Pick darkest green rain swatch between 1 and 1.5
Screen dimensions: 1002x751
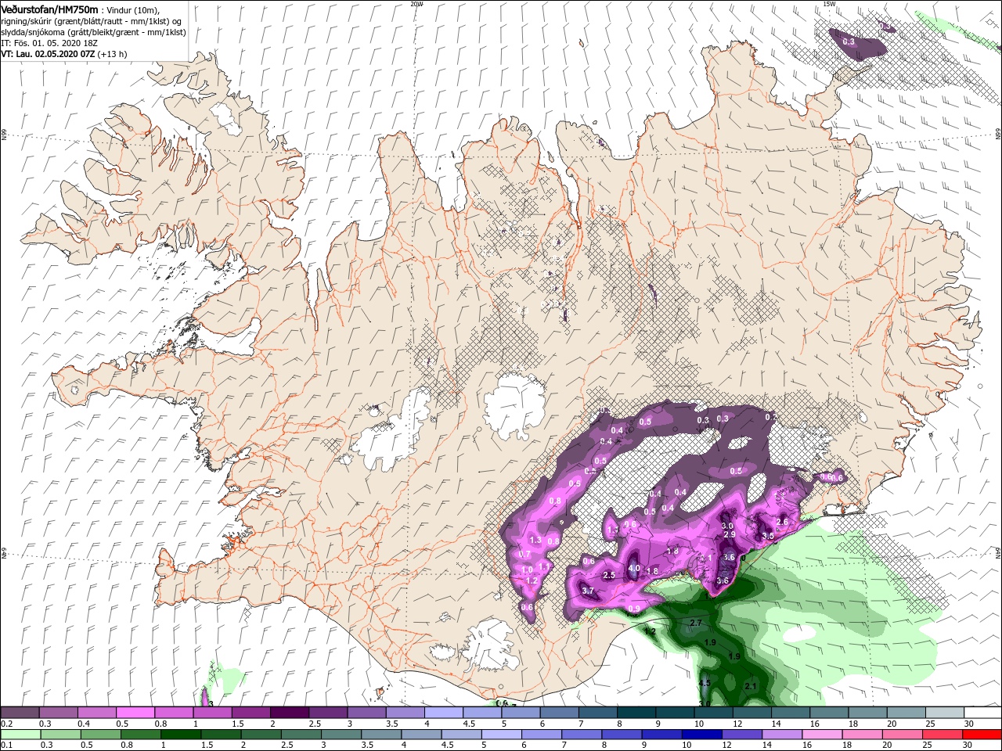(181, 735)
